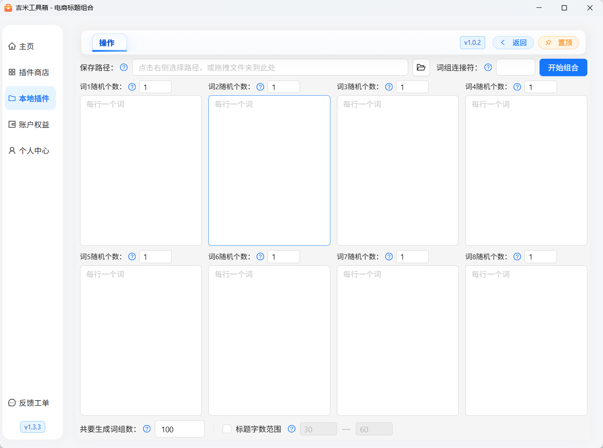Click help icon beside 词4随机个数
Image resolution: width=603 pixels, height=448 pixels.
(517, 87)
